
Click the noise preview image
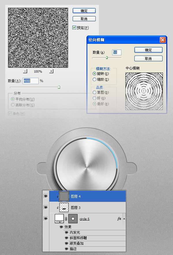(x=38, y=38)
